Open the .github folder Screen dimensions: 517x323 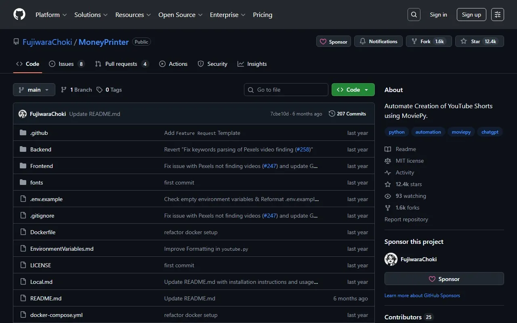point(39,133)
